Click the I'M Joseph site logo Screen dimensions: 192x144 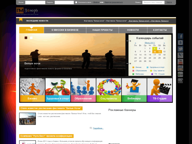tap(27, 11)
